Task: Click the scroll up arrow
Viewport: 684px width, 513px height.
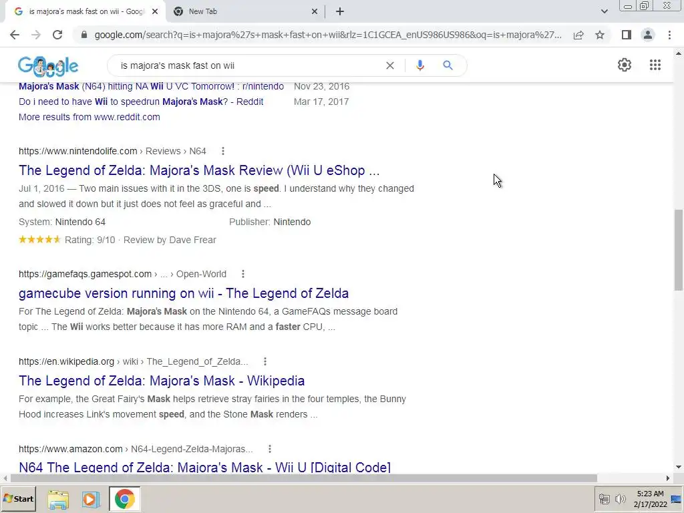Action: point(679,53)
